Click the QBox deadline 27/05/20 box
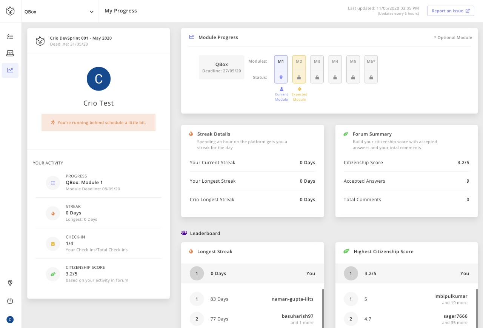The image size is (483, 328). [x=222, y=67]
